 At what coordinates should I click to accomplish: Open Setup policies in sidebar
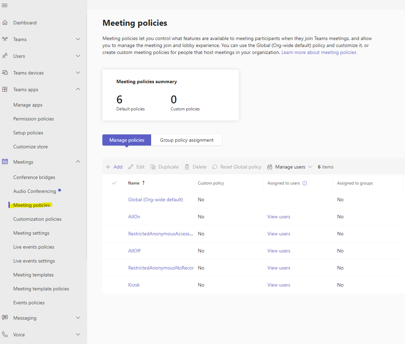(28, 133)
